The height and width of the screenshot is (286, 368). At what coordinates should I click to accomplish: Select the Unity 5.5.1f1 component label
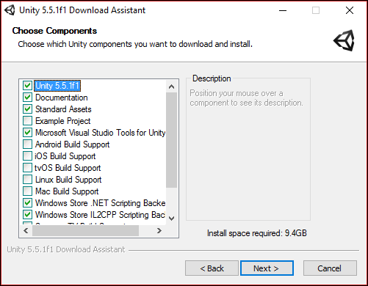click(x=57, y=86)
